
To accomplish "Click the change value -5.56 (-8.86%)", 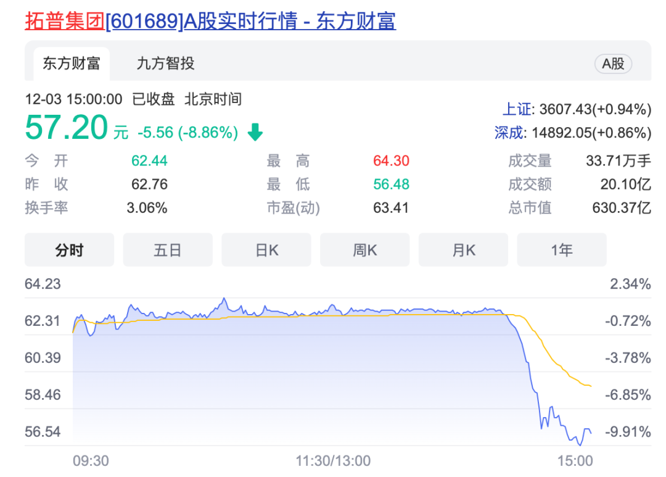I will click(187, 133).
